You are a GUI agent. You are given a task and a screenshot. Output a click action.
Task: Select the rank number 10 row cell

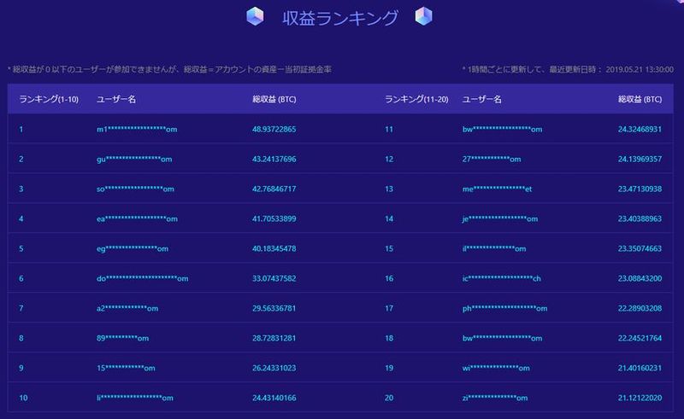[23, 398]
